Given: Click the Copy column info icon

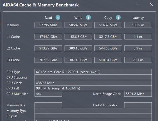Looking at the screenshot, I should [x=118, y=17].
